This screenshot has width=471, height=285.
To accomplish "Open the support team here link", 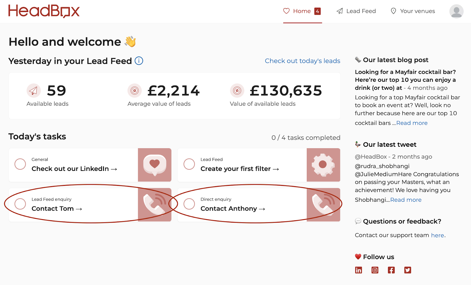I will point(437,235).
